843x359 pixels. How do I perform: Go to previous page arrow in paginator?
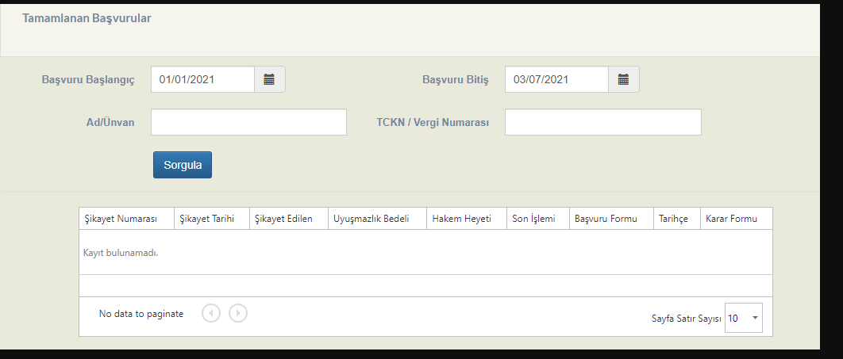(211, 313)
